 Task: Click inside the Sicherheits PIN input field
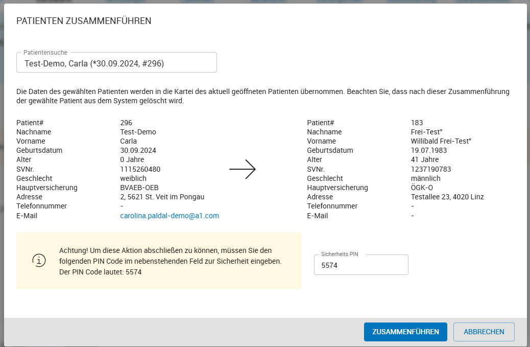point(361,264)
